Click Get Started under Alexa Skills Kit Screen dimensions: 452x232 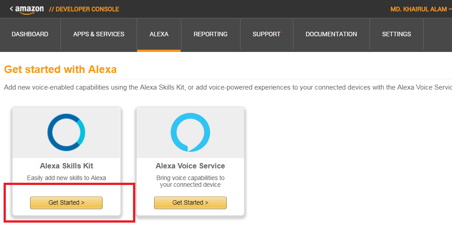[x=66, y=202]
